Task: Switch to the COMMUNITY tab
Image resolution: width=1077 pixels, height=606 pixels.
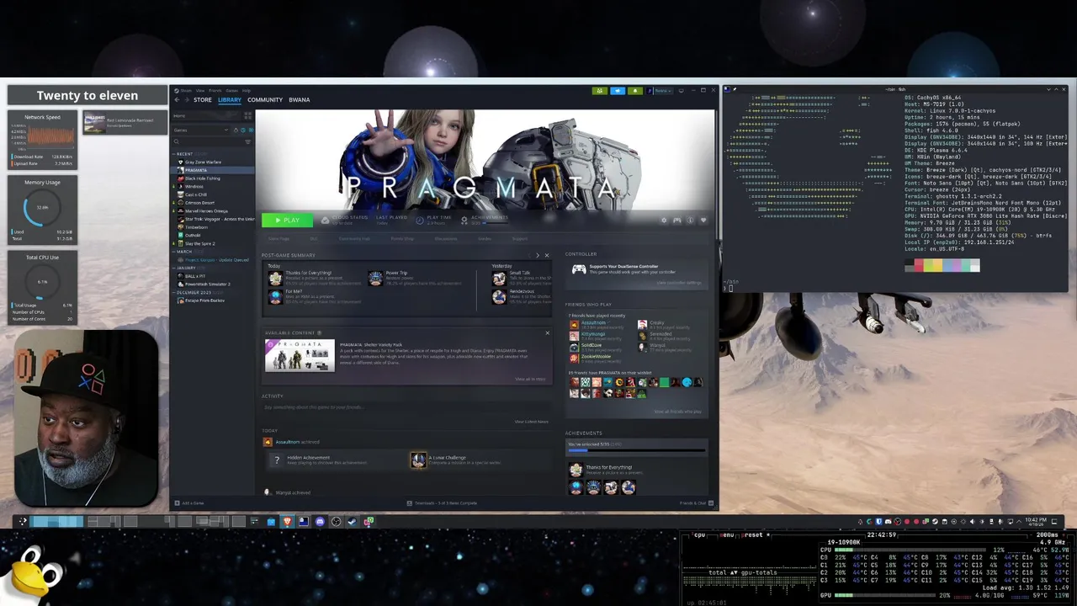Action: pos(265,100)
